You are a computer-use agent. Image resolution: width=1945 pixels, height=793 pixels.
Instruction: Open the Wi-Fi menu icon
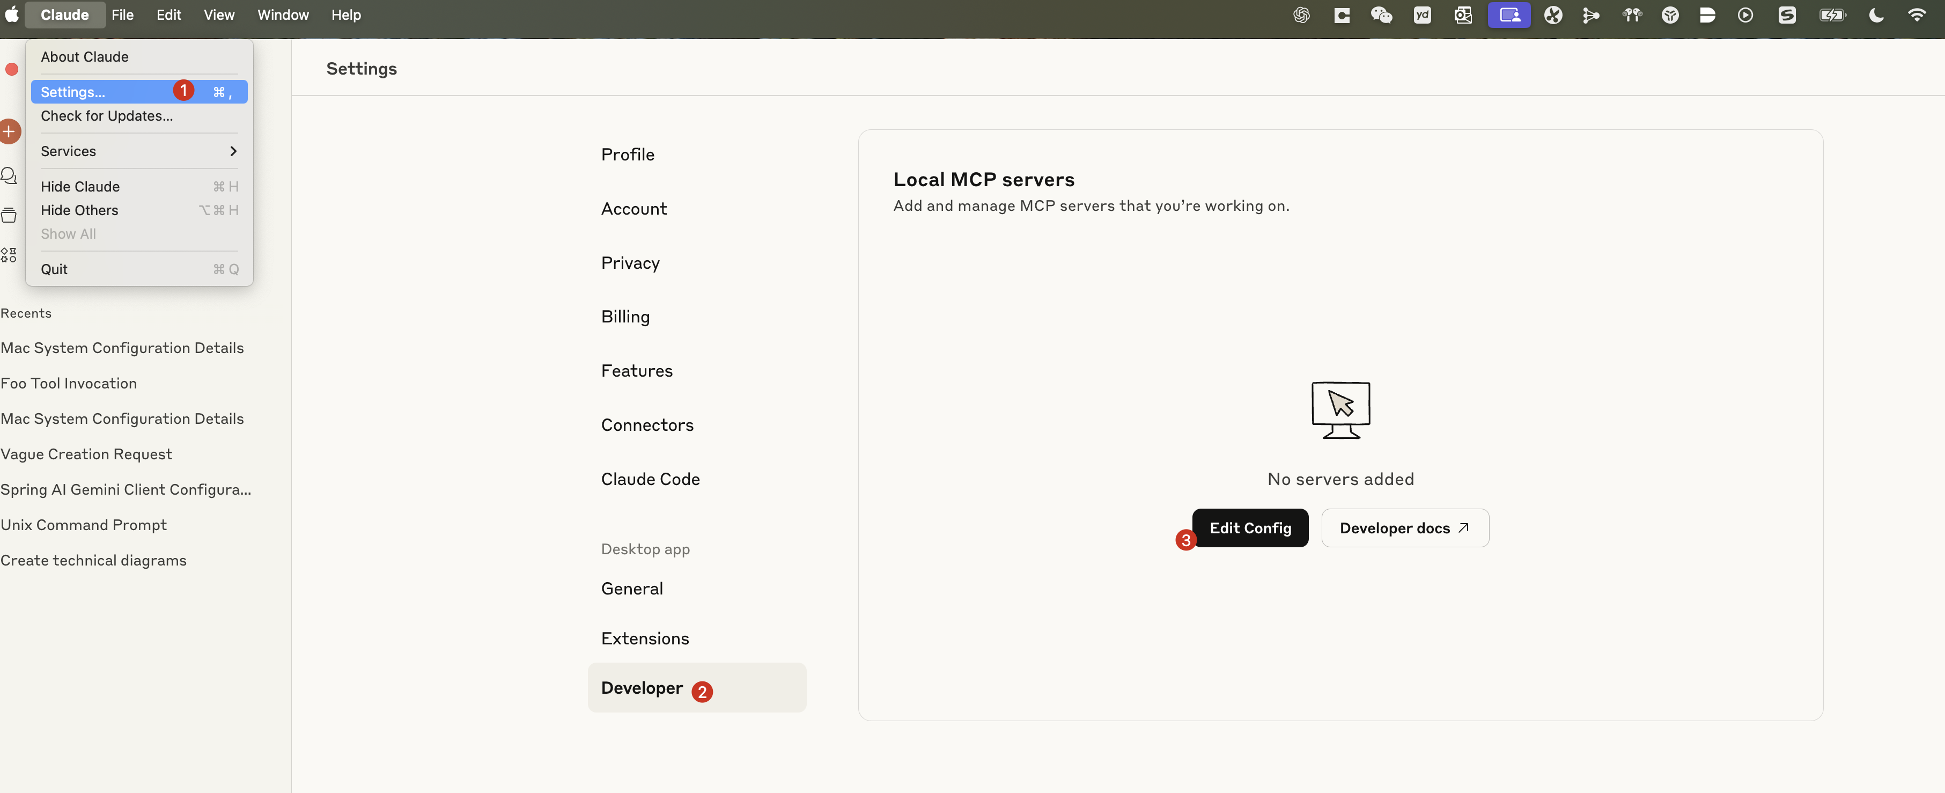coord(1917,15)
